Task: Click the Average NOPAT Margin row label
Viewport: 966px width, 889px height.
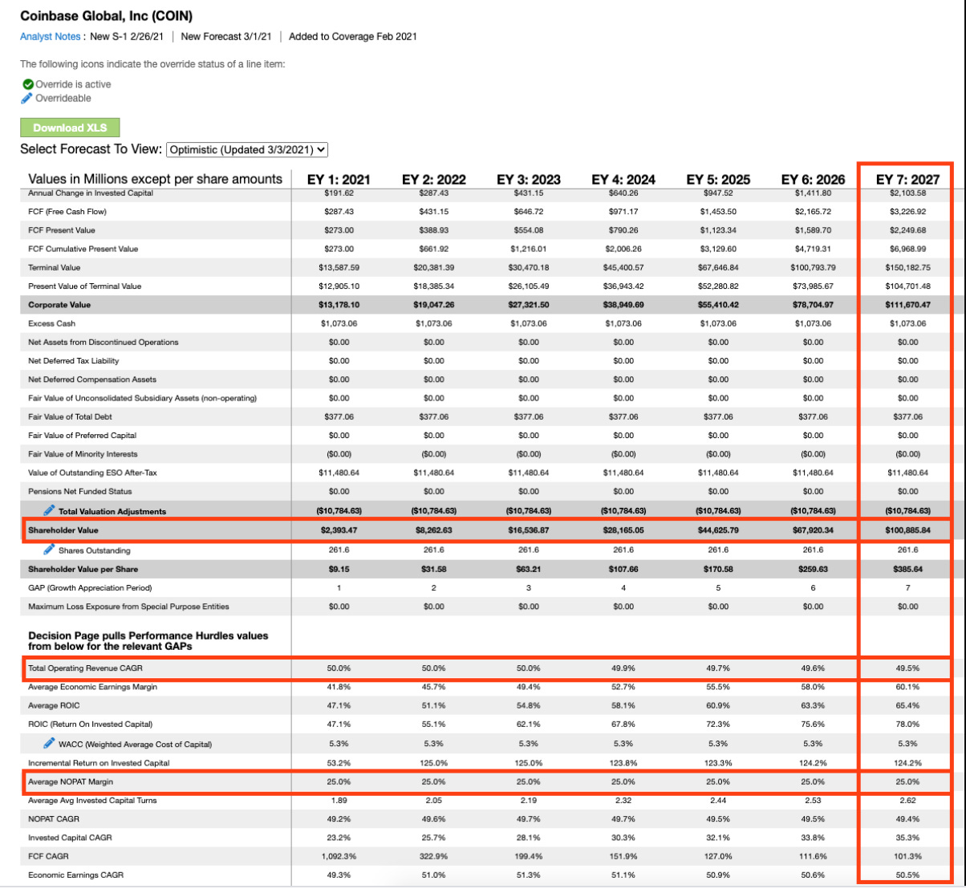Action: 71,781
